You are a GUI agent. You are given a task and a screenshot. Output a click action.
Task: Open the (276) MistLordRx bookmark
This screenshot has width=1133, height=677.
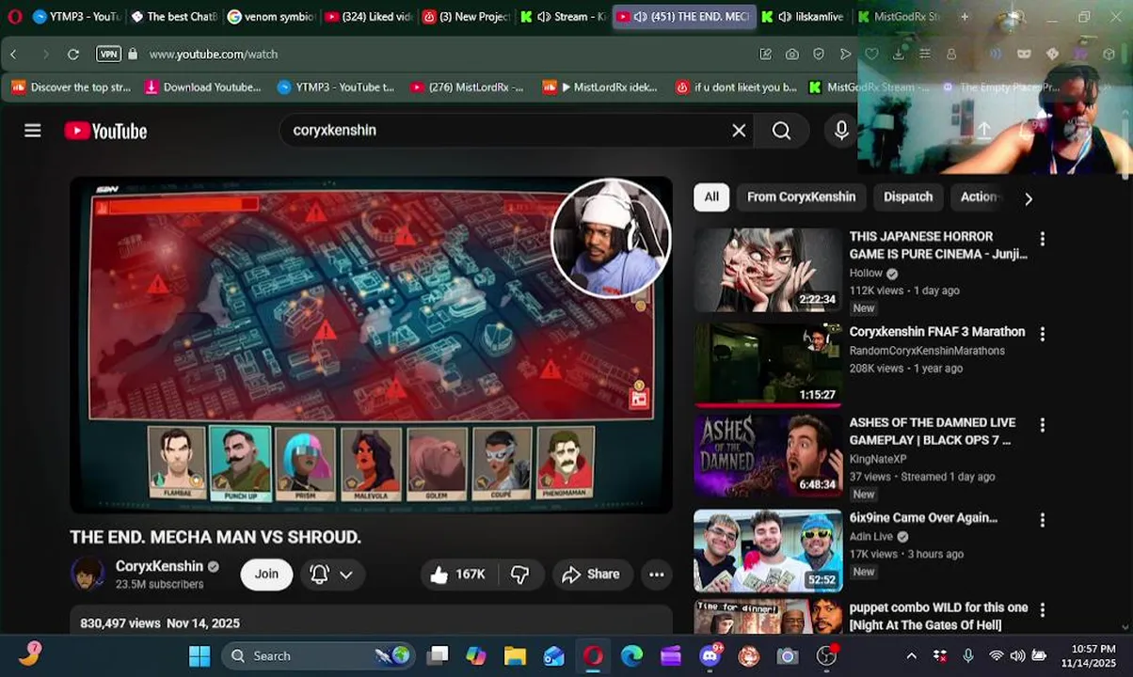(467, 87)
